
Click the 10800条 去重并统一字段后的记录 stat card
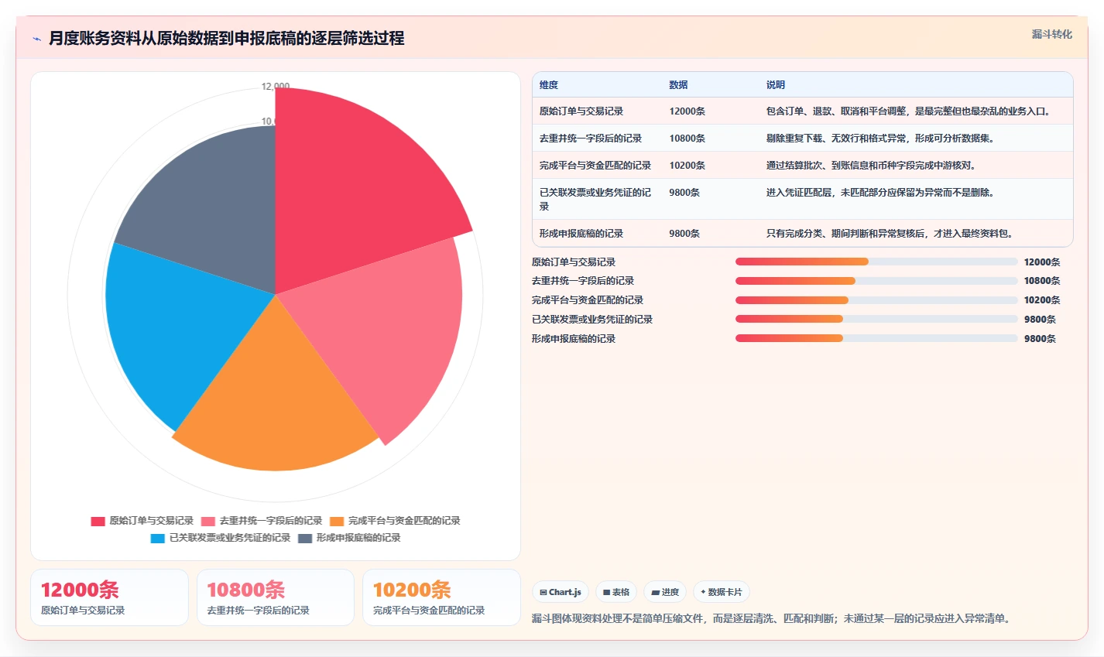click(276, 597)
